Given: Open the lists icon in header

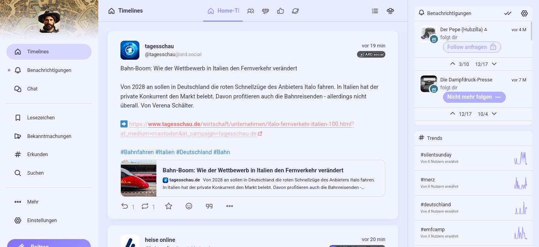Looking at the screenshot, I should click(375, 11).
